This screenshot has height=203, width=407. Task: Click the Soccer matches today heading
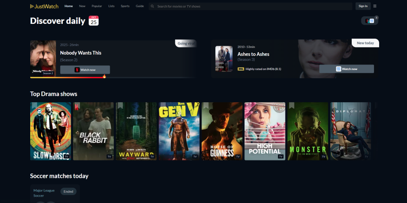pyautogui.click(x=59, y=176)
